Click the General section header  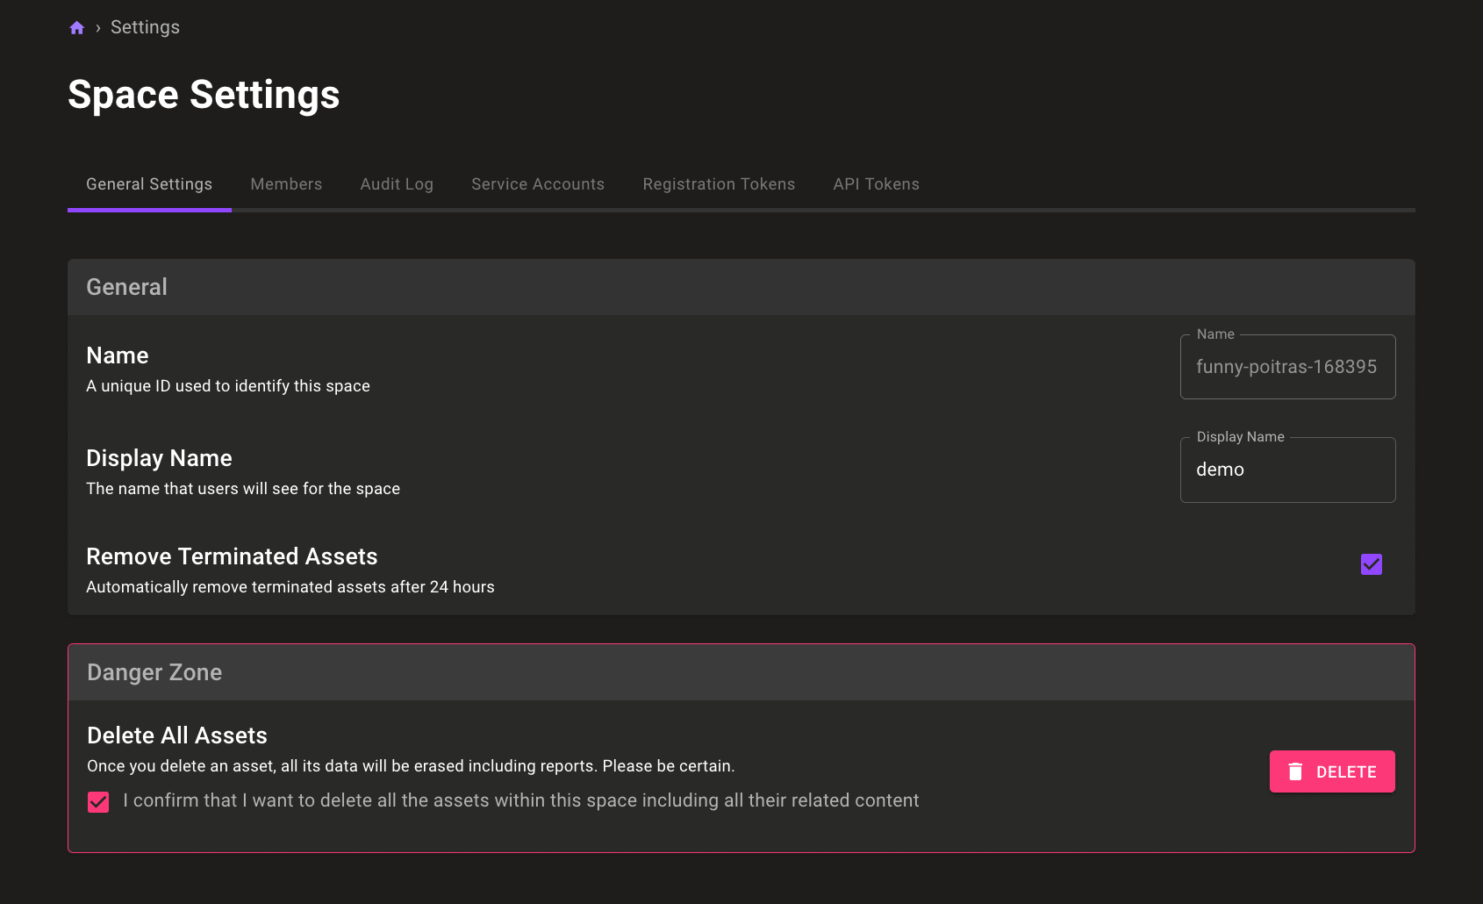click(x=126, y=287)
